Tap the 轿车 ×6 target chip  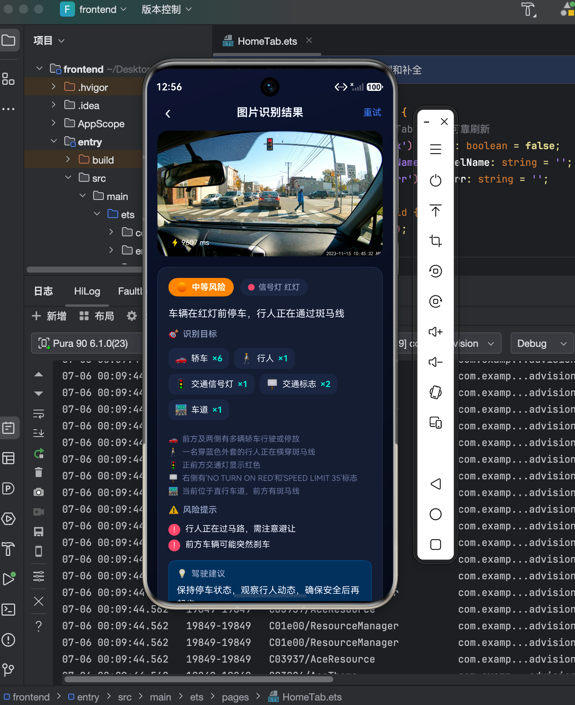coord(199,358)
